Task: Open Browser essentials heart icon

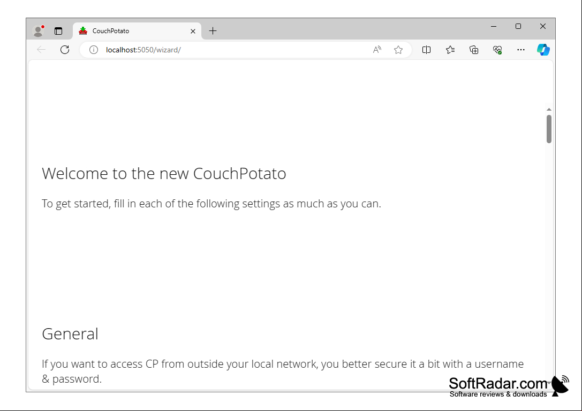Action: (497, 50)
